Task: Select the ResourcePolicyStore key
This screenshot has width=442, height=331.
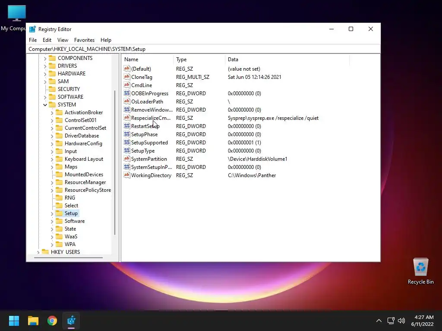Action: click(88, 190)
